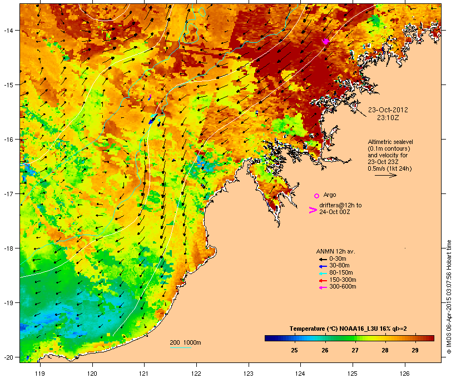This screenshot has height=378, width=456.
Task: Click the longitude label '124'
Action: click(300, 374)
